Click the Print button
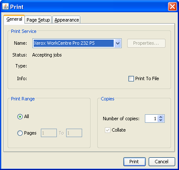The height and width of the screenshot is (170, 179). pos(134,162)
